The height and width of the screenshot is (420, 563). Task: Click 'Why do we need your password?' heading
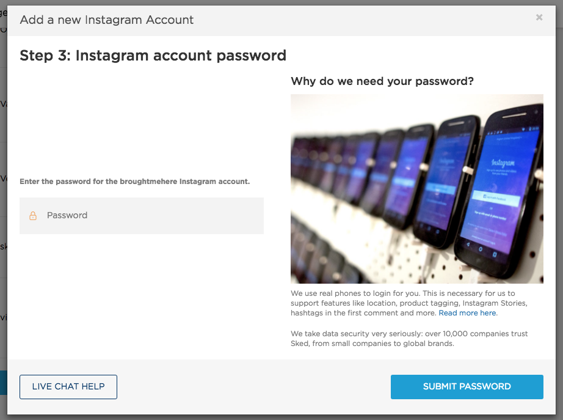point(382,81)
